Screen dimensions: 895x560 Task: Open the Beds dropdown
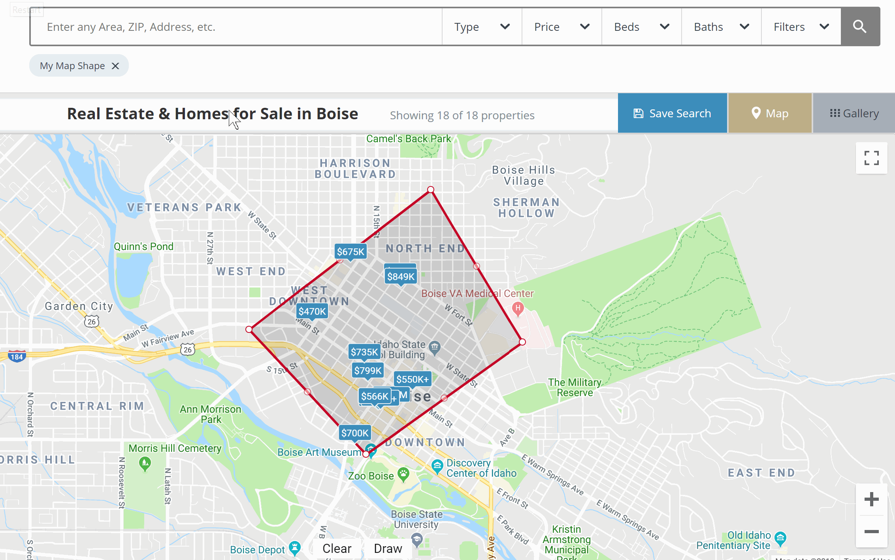coord(641,27)
